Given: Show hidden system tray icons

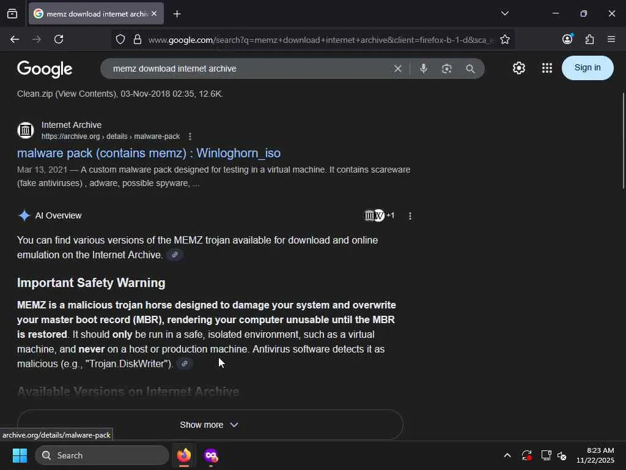Looking at the screenshot, I should [x=507, y=455].
